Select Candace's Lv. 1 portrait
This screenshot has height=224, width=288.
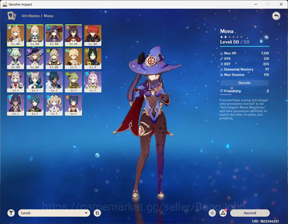coord(16,105)
